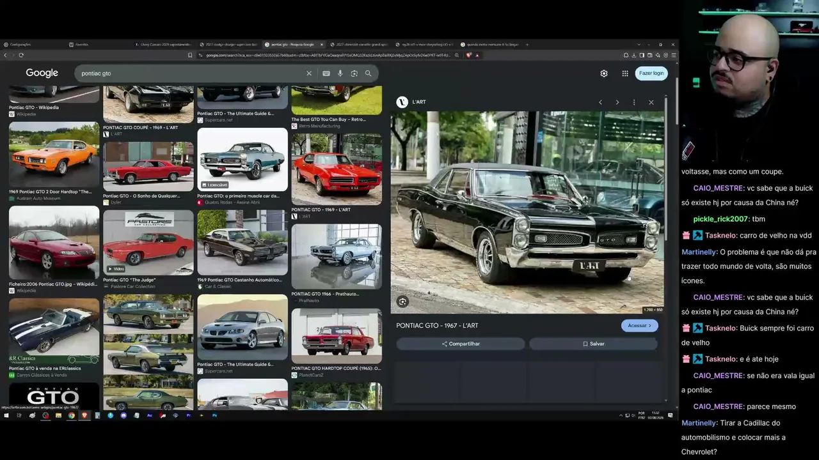
Task: Open the on-screen keyboard input tool
Action: click(x=326, y=73)
